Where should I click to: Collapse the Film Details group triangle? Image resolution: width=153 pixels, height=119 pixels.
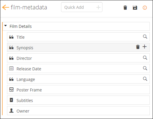tap(6, 26)
